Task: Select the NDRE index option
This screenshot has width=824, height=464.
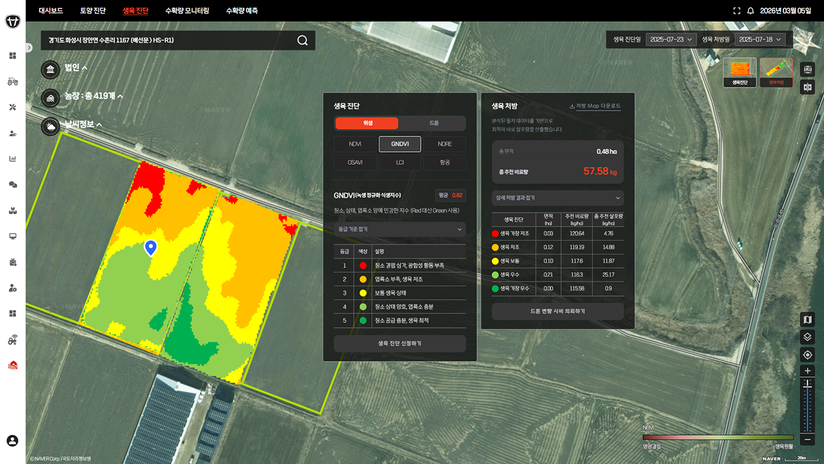Action: point(445,144)
